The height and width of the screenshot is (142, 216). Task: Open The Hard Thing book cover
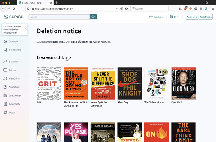click(183, 132)
